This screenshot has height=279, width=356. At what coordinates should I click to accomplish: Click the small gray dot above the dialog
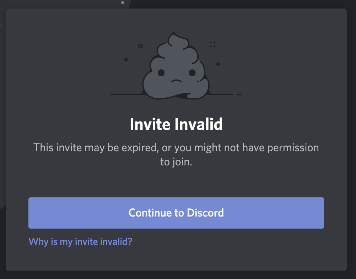[x=123, y=2]
